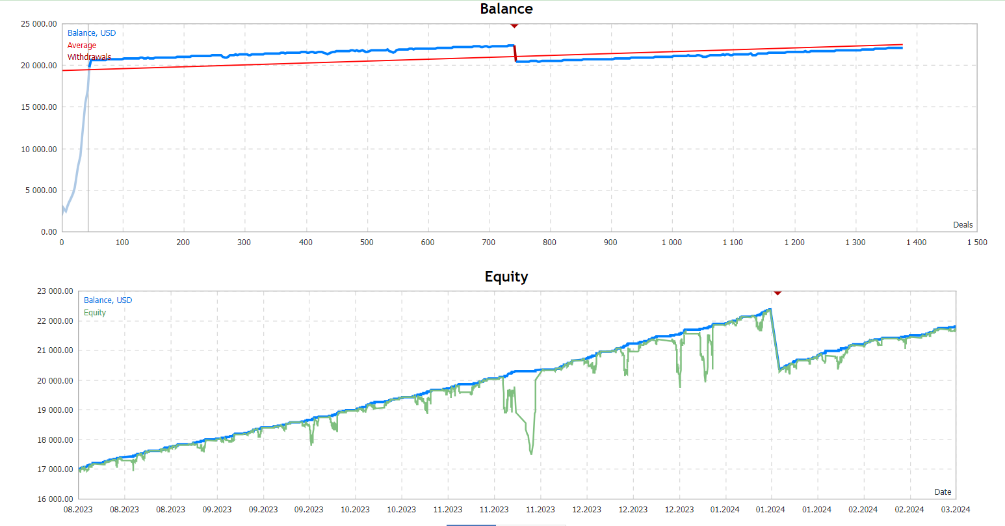Click Balance, USD legend in Balance chart
The height and width of the screenshot is (526, 1005).
pyautogui.click(x=92, y=33)
